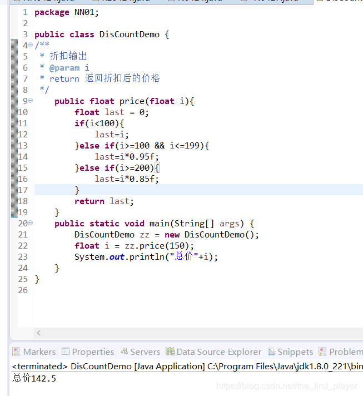Screen dimensions: 363x396
Task: Collapse the price method fold at line 9
Action: 30,101
